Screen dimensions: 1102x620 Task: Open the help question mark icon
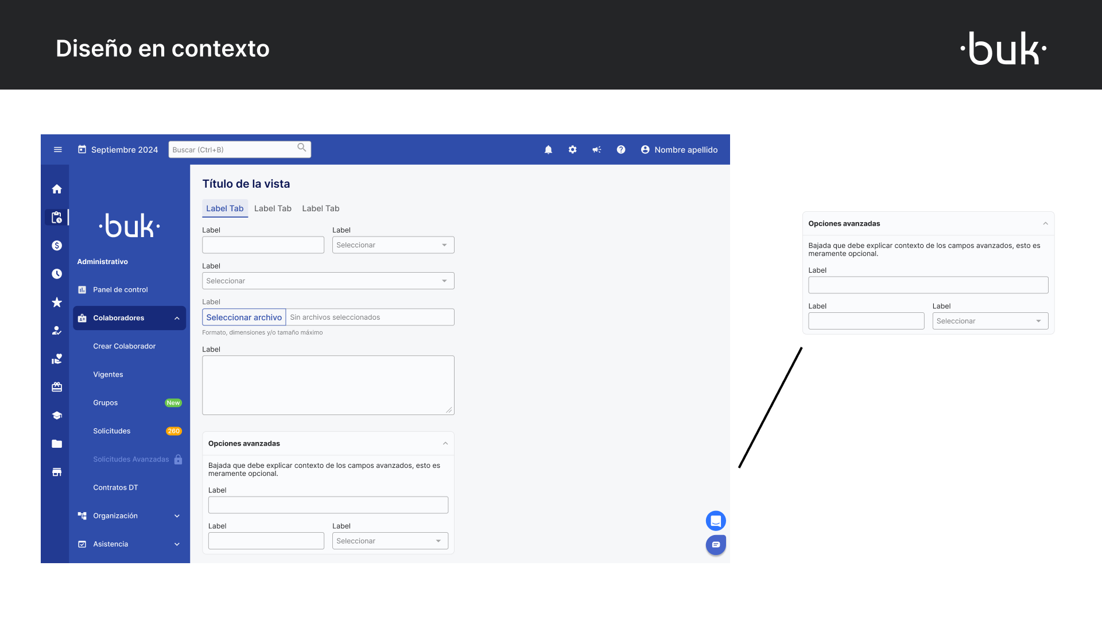(x=621, y=149)
